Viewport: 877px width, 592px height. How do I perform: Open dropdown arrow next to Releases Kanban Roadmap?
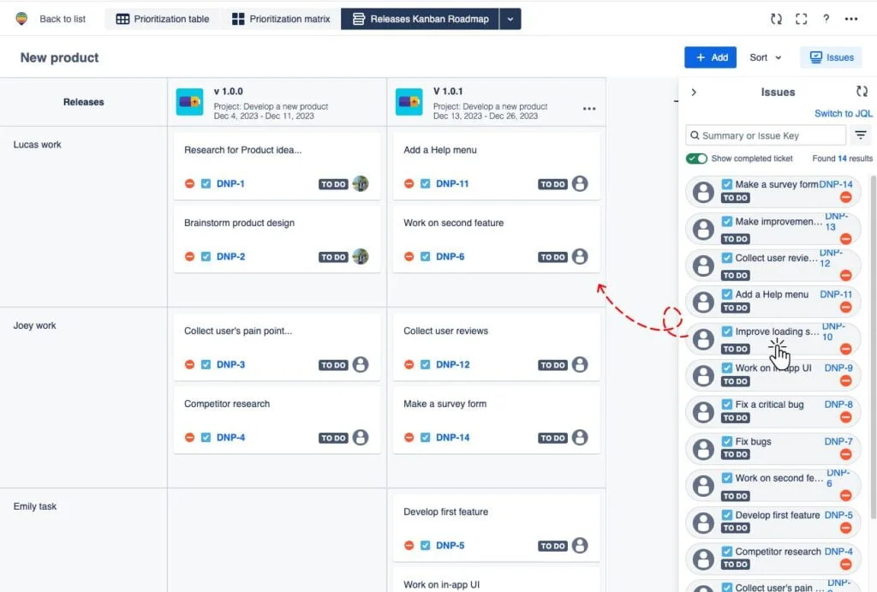click(510, 19)
